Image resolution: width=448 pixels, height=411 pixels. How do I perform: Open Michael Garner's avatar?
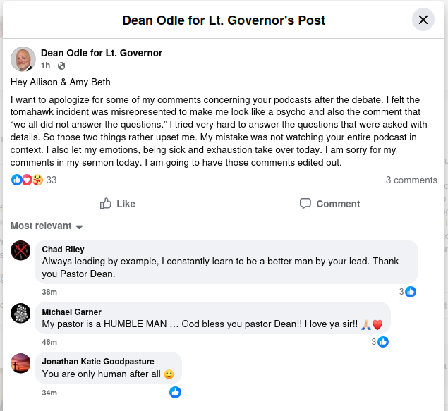coord(21,313)
